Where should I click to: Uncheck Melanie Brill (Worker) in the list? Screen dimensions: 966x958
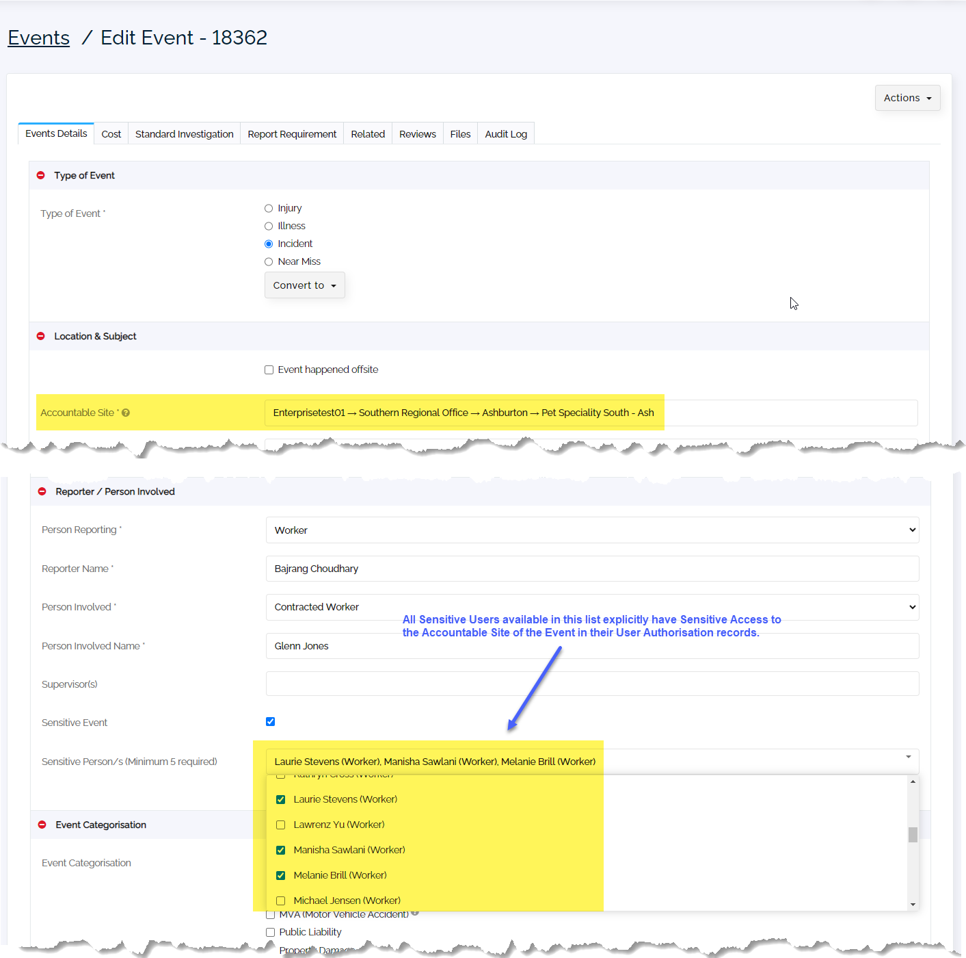coord(281,876)
